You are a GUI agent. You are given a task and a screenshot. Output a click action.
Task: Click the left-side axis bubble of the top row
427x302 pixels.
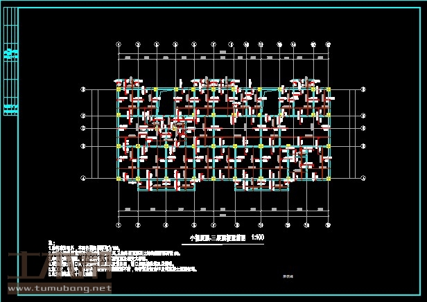(x=83, y=89)
